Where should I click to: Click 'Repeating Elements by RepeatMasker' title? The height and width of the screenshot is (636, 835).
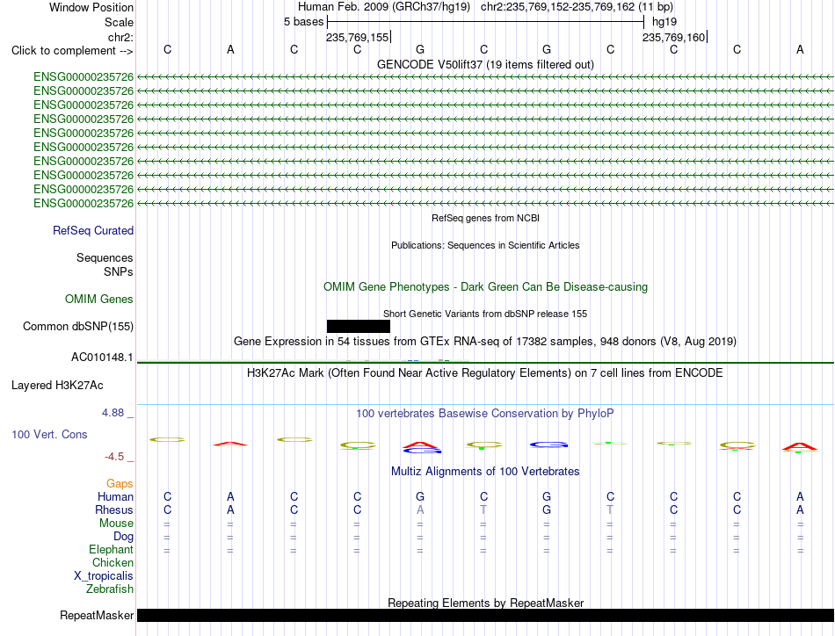tap(485, 603)
